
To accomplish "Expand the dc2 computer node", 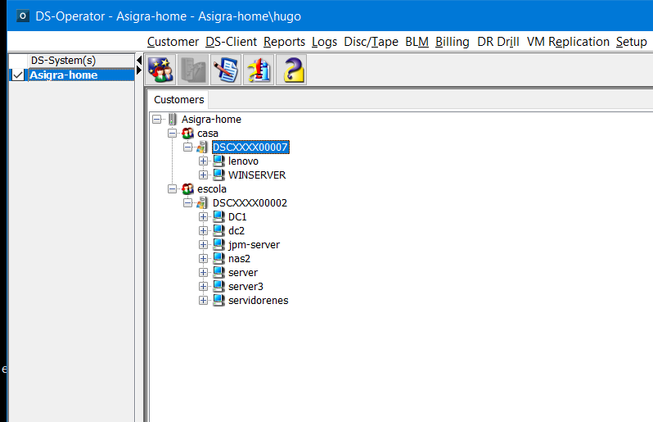I will [x=203, y=230].
